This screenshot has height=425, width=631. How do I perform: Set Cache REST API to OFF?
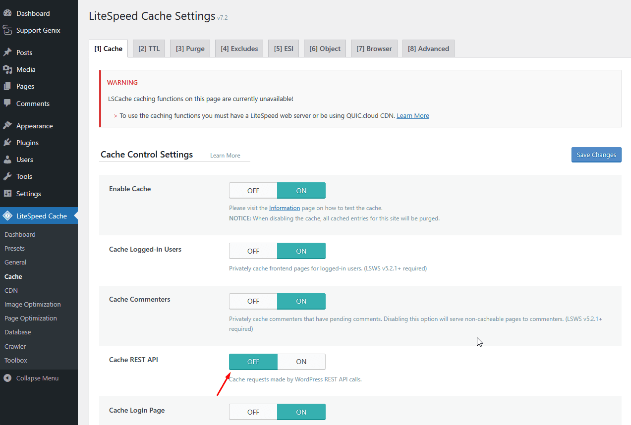click(x=253, y=362)
